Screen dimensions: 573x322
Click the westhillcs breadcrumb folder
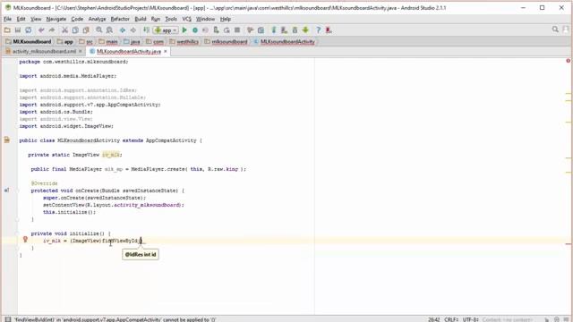(184, 42)
